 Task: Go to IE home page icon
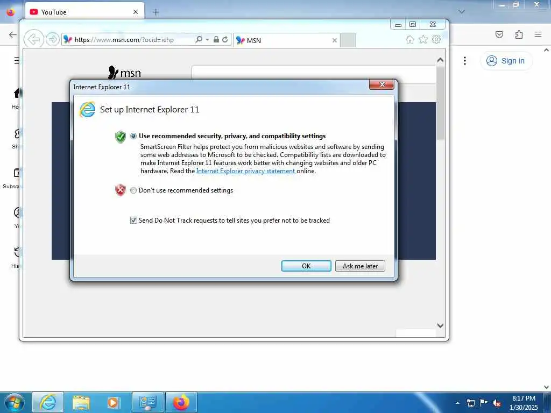tap(409, 39)
